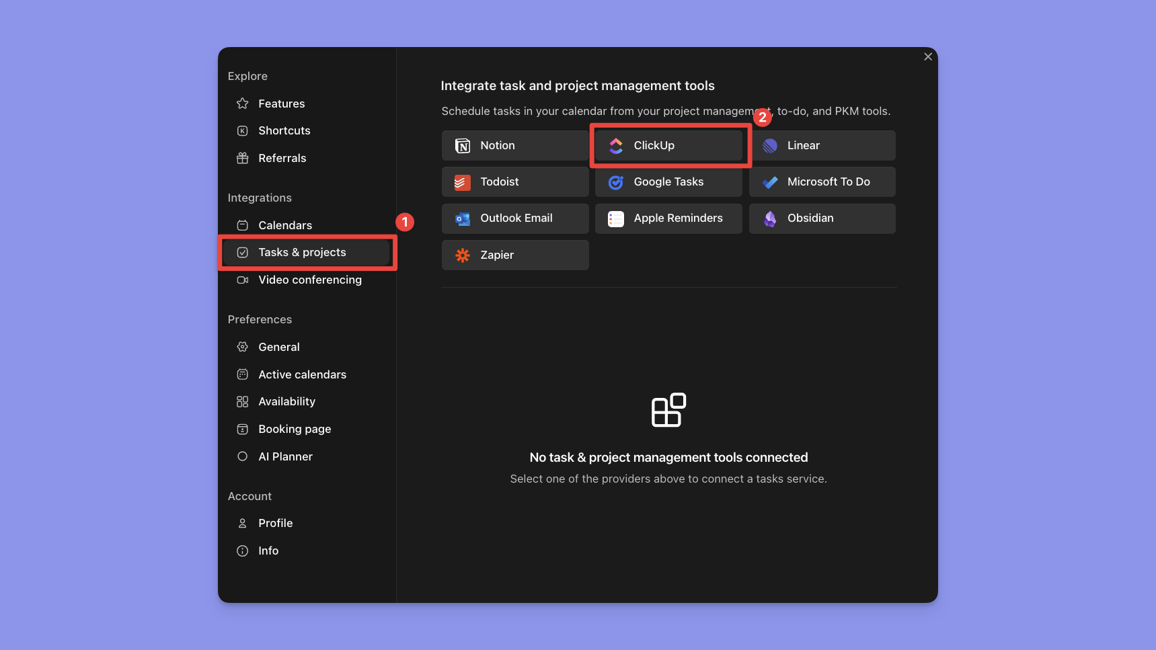Click the ClickUp logo icon
The image size is (1156, 650).
(616, 145)
